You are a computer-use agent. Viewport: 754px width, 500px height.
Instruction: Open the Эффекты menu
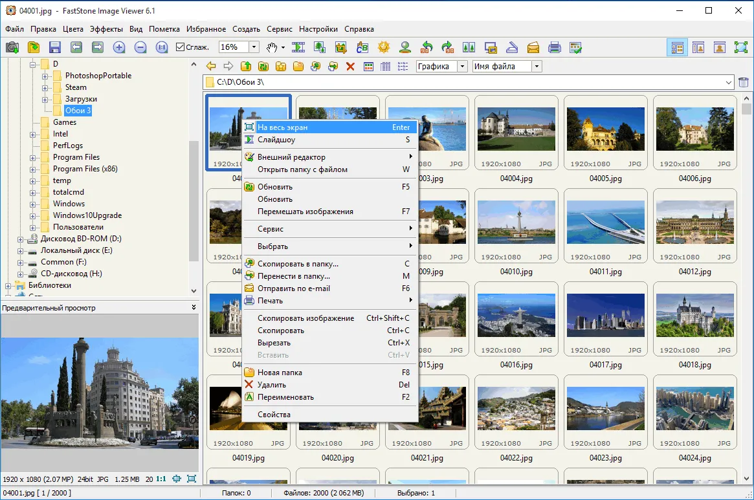[106, 29]
